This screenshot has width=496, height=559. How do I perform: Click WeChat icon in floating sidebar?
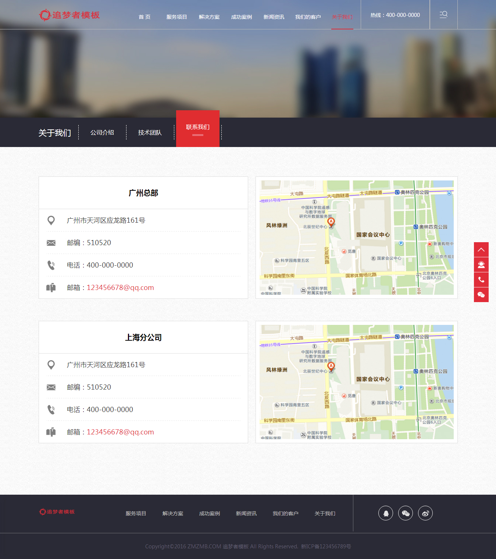tap(481, 295)
